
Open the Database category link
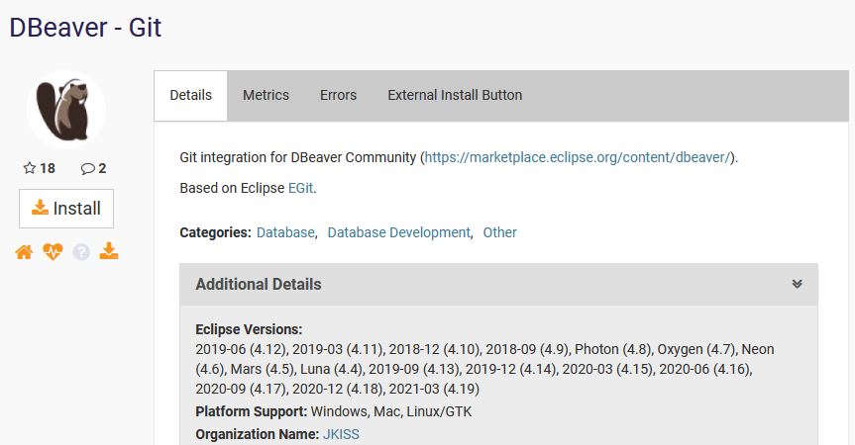coord(285,232)
